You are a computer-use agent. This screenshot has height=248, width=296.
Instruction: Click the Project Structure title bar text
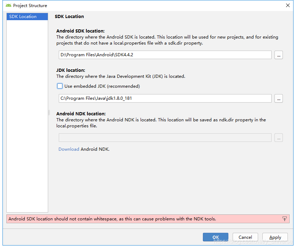(x=30, y=6)
